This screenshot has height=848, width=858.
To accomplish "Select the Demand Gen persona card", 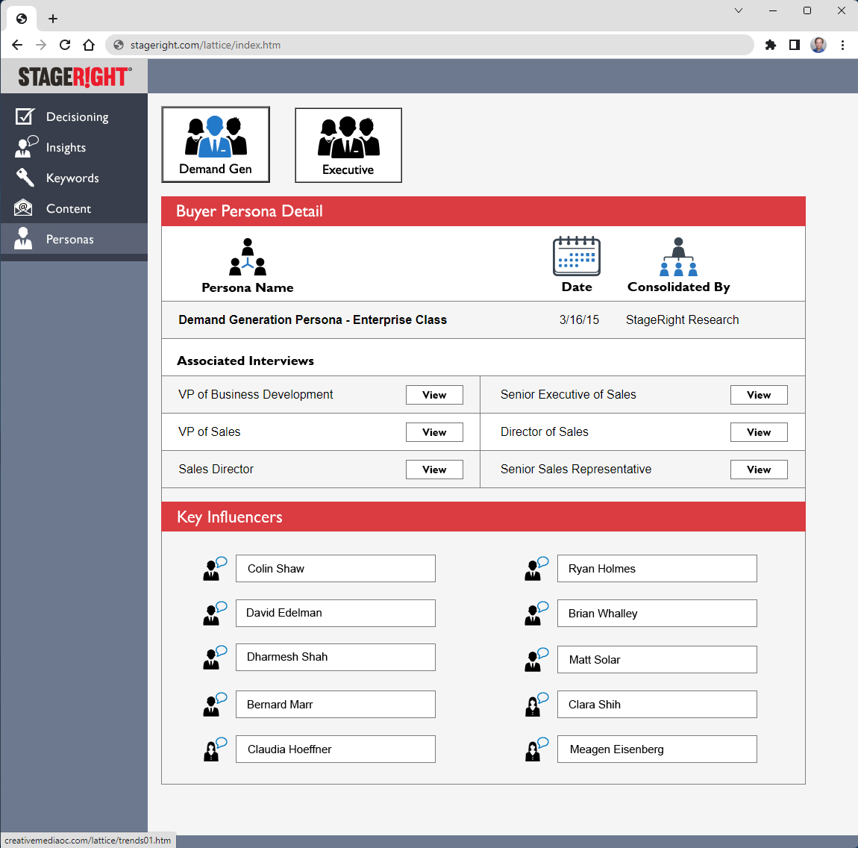I will tap(216, 145).
